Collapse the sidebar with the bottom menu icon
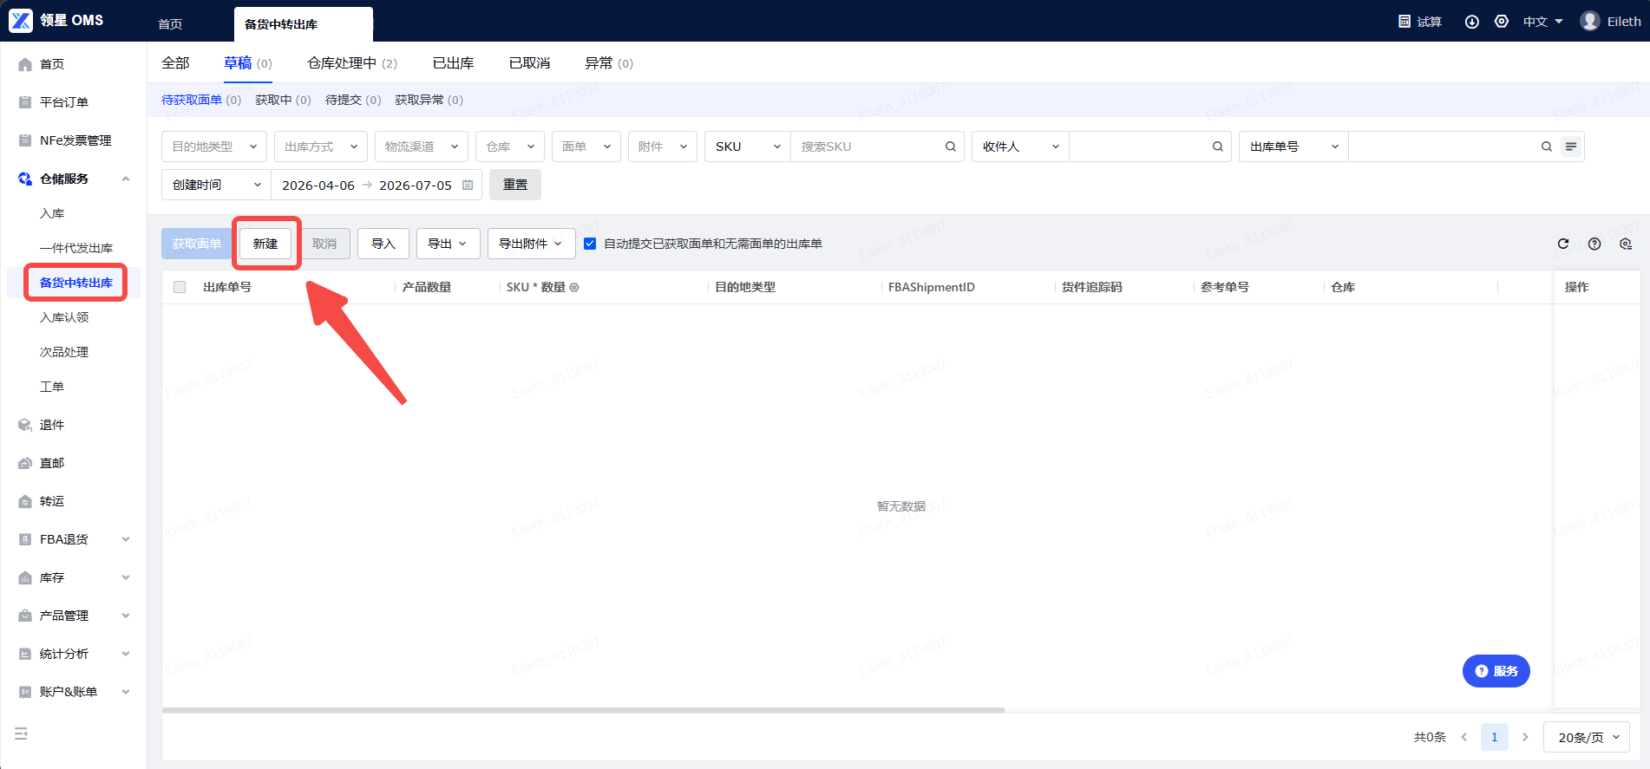The height and width of the screenshot is (769, 1650). [x=22, y=733]
